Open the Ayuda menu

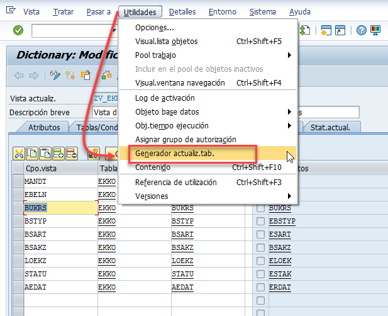300,11
